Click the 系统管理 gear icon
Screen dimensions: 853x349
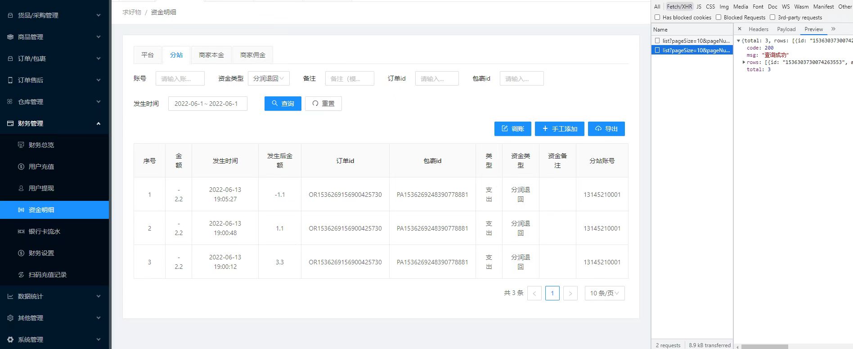click(10, 340)
